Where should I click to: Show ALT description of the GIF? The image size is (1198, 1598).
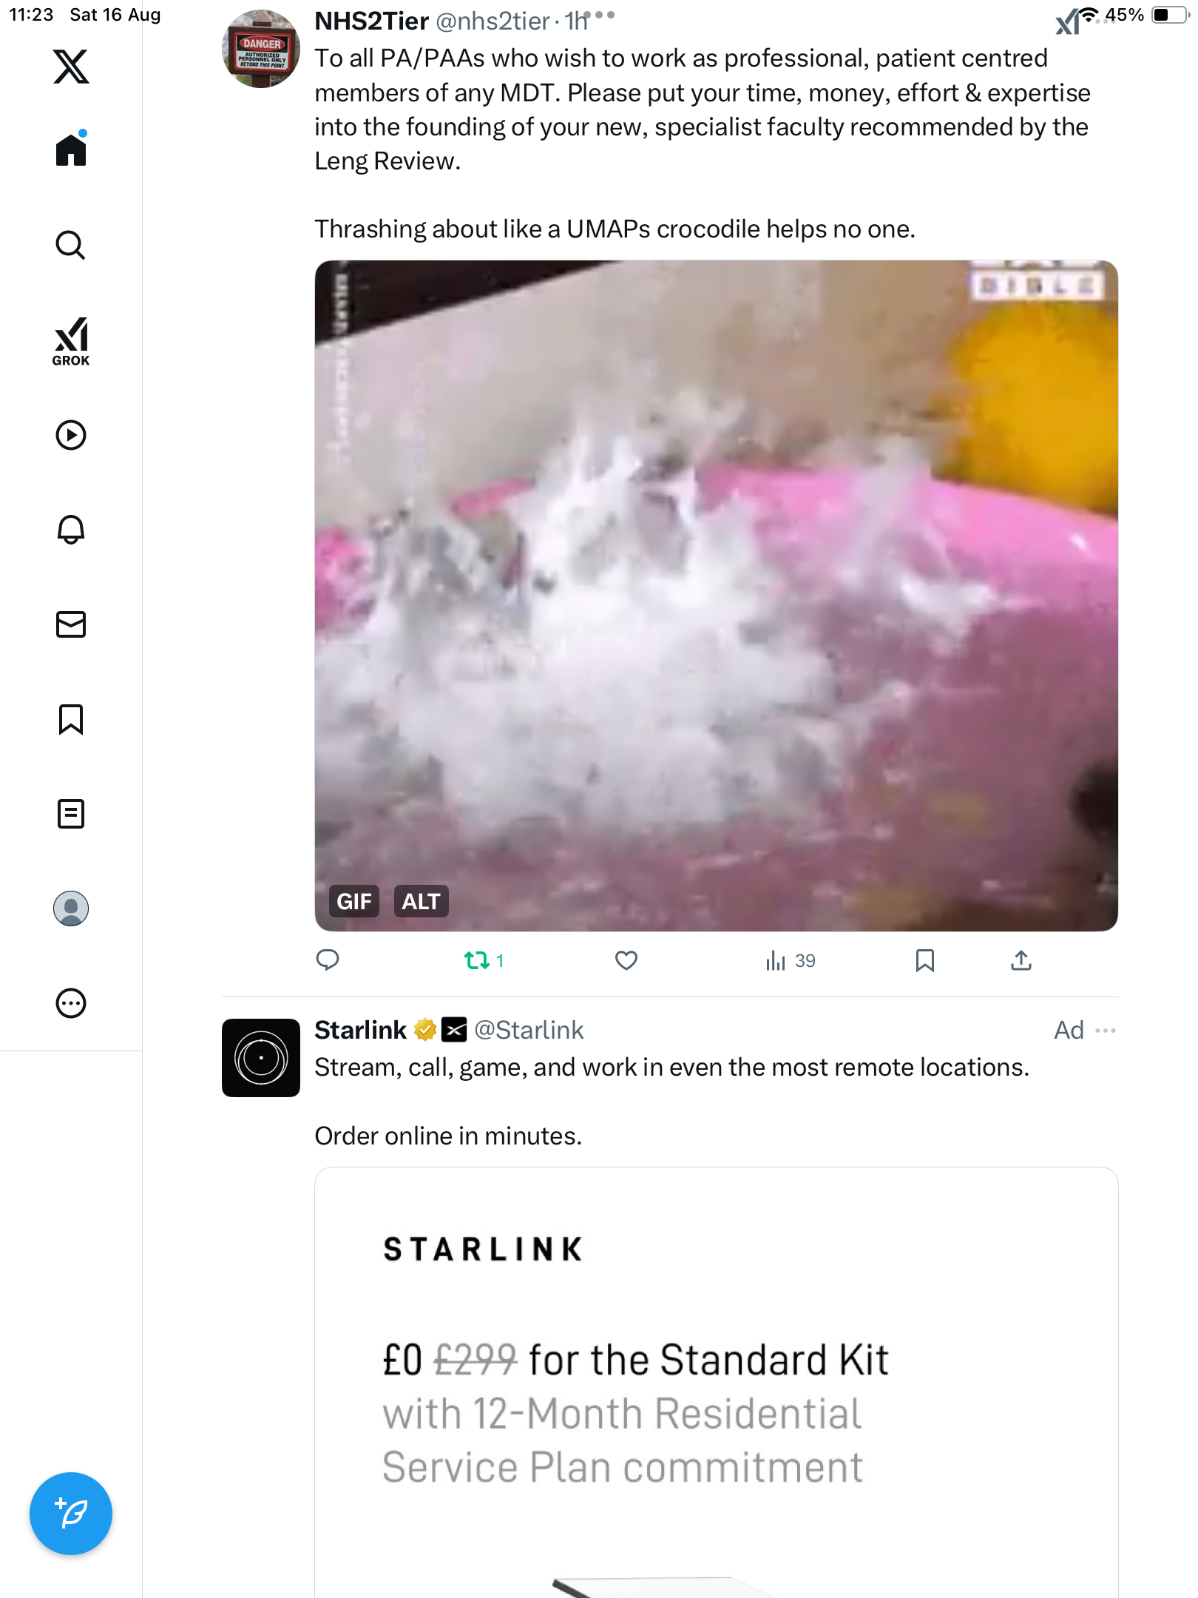point(421,901)
